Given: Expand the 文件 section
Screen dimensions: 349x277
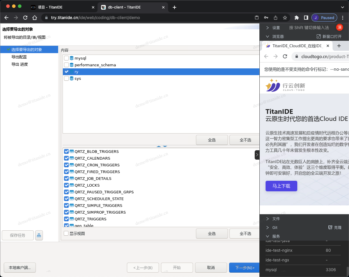Looking at the screenshot, I should tap(267, 219).
